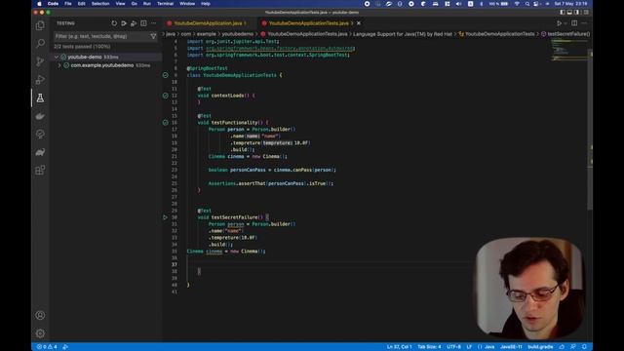The image size is (624, 351).
Task: Open the Run and Debug view
Action: point(40,80)
